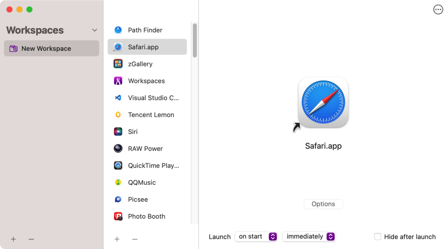Click the Safari compass icon in list
The image size is (448, 249).
coord(118,47)
